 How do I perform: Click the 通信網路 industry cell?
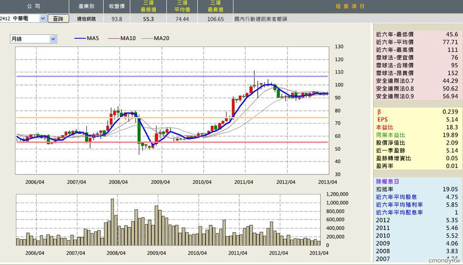coord(86,19)
